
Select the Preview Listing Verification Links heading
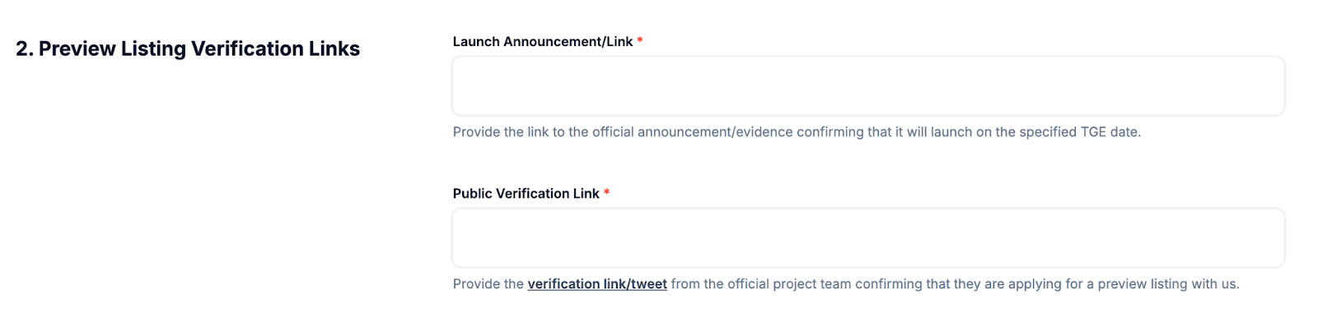coord(188,49)
